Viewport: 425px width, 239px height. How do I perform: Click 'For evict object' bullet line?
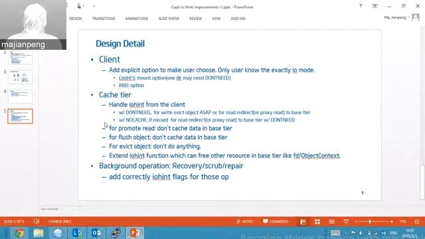click(x=155, y=146)
